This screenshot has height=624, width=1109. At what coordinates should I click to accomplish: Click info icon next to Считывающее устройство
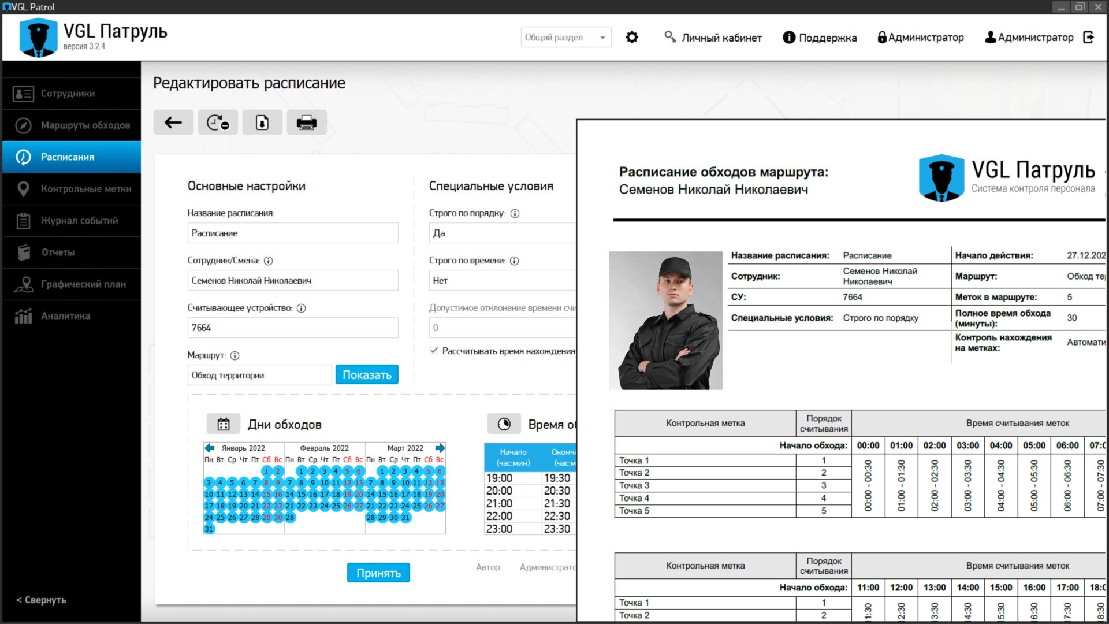click(301, 308)
